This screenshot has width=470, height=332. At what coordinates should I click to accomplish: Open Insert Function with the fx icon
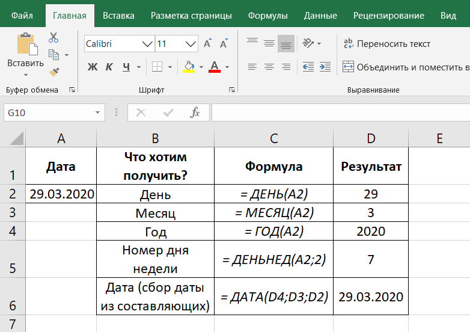[195, 112]
